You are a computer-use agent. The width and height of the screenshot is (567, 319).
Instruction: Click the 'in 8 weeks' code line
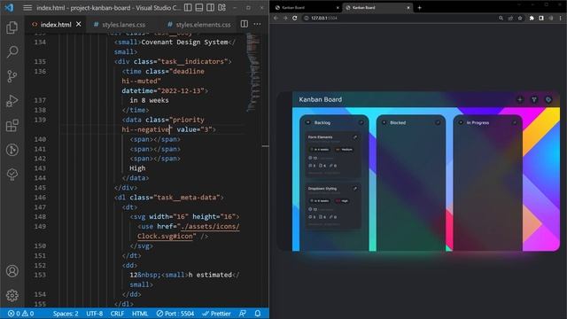[x=149, y=100]
